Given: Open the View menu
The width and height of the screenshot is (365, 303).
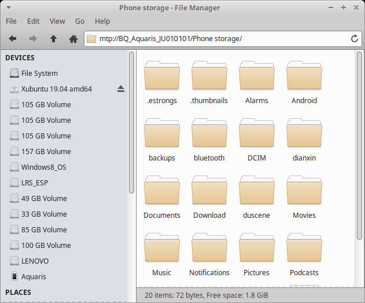Looking at the screenshot, I should click(57, 21).
